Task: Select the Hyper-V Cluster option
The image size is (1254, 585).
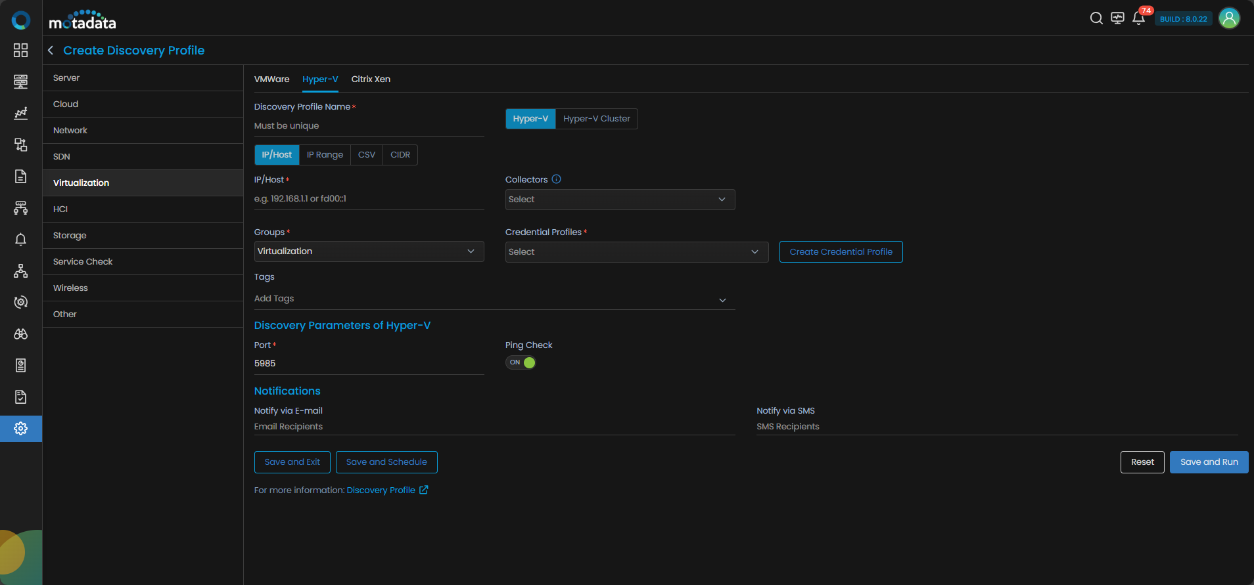Action: tap(596, 119)
